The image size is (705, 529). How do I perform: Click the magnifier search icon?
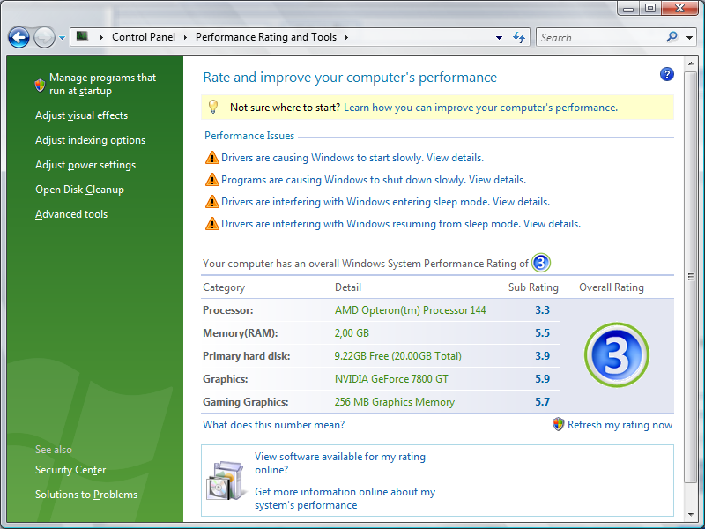(x=672, y=37)
